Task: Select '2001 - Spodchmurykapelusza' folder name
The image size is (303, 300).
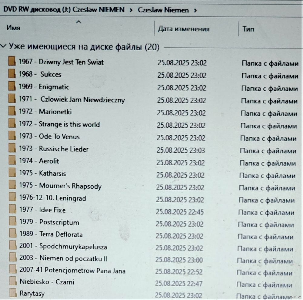Action: coord(63,246)
